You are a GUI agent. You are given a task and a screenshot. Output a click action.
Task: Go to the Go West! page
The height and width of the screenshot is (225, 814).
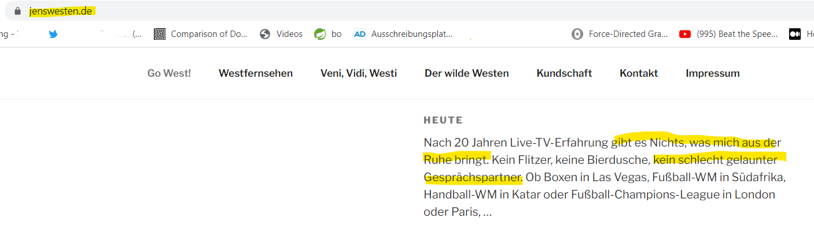[169, 73]
